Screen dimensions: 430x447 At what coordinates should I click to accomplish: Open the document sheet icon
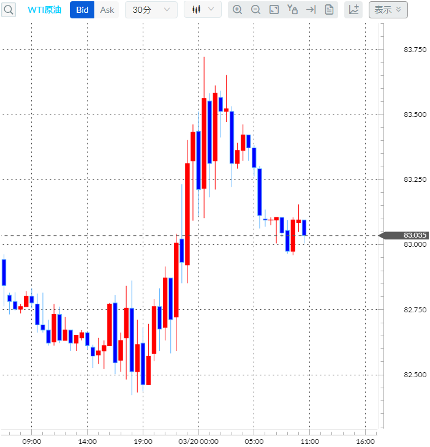tap(329, 10)
